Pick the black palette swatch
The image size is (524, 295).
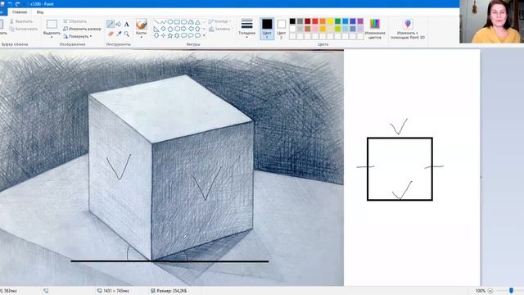tap(292, 21)
